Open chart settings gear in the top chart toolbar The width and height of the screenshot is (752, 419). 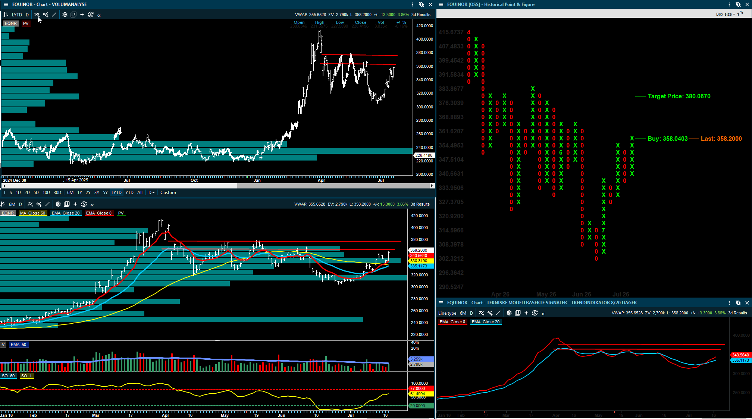(65, 15)
